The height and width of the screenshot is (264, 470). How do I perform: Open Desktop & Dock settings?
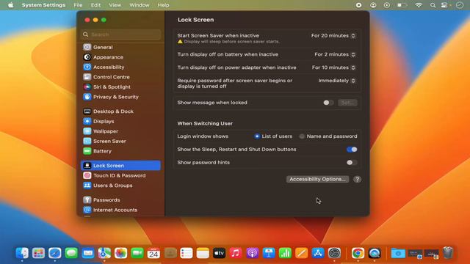(120, 111)
